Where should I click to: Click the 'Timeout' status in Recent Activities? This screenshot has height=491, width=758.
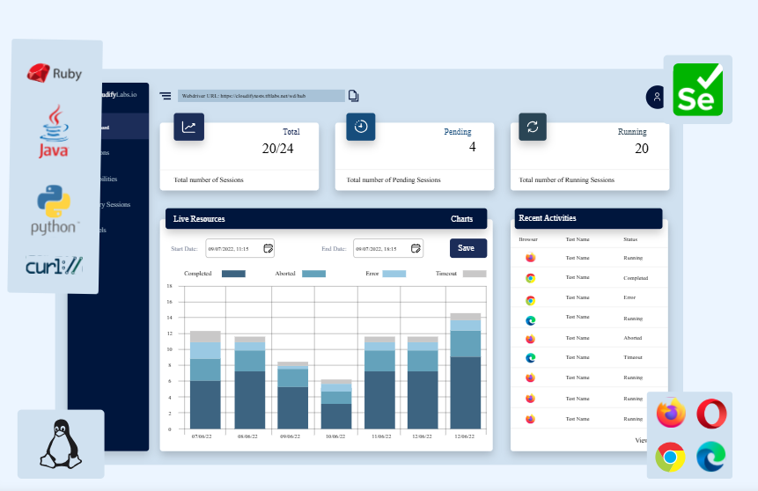click(x=633, y=357)
